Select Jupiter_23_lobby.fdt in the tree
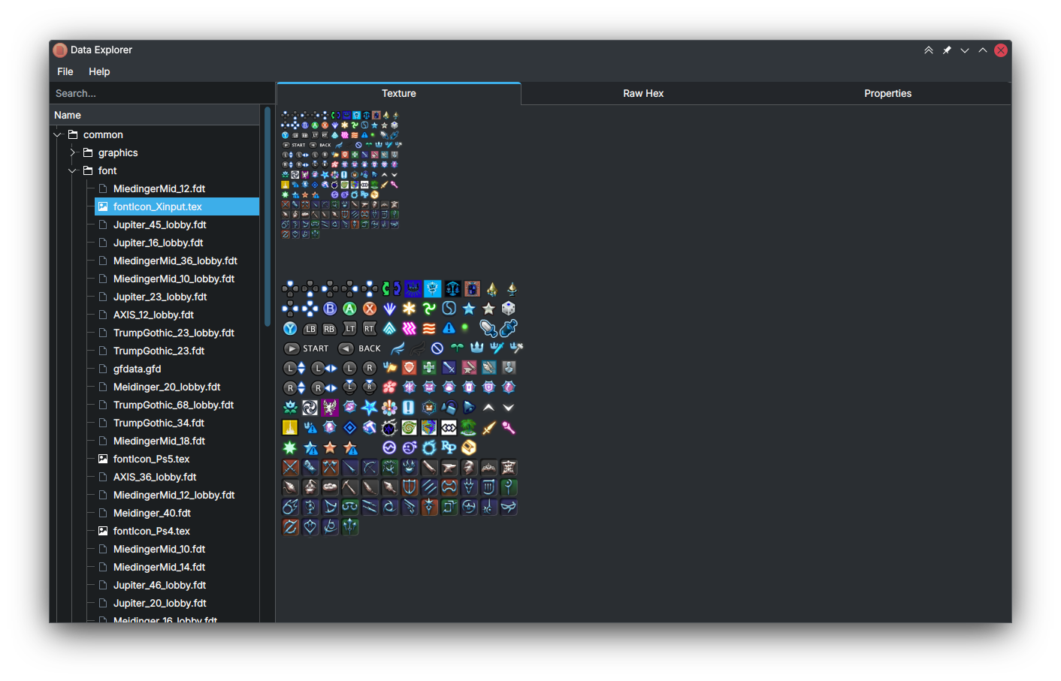 click(160, 297)
